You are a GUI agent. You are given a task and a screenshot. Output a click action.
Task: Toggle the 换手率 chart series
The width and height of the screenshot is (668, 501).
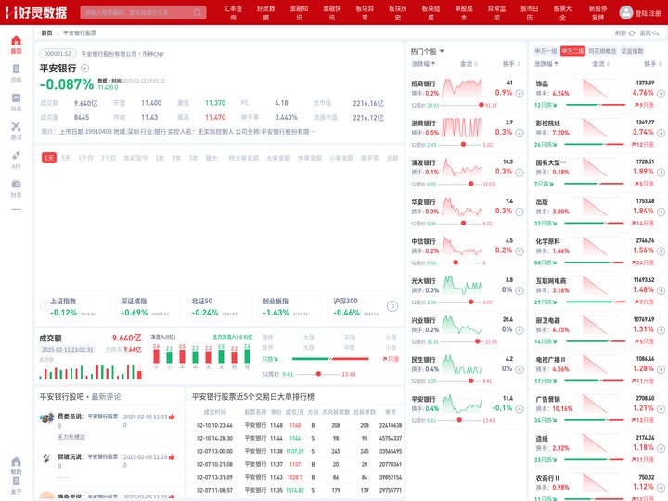(370, 158)
